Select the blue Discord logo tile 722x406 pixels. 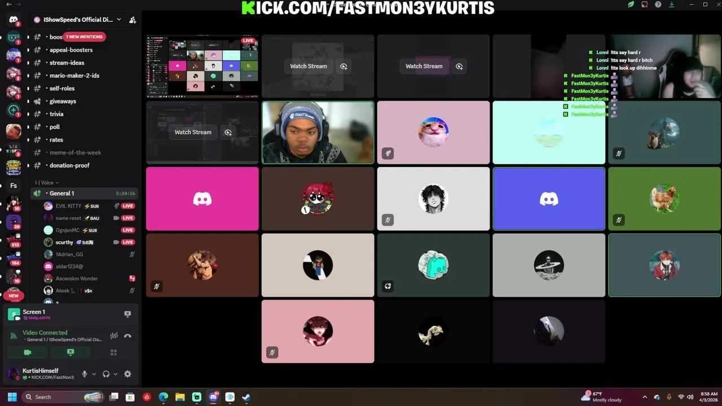pyautogui.click(x=549, y=198)
